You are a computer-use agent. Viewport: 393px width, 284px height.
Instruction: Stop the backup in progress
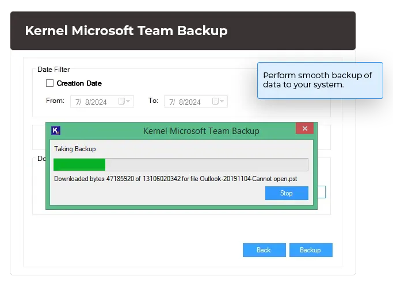click(287, 193)
